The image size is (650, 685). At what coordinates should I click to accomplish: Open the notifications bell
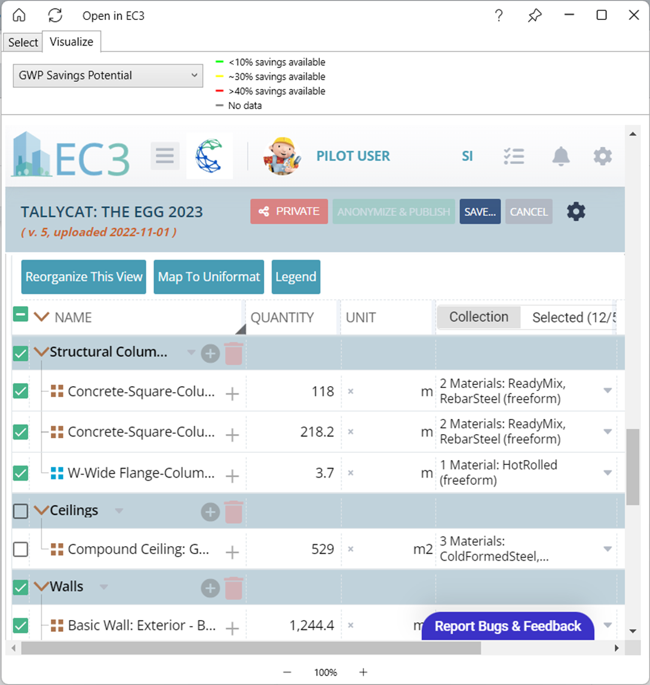pos(561,156)
